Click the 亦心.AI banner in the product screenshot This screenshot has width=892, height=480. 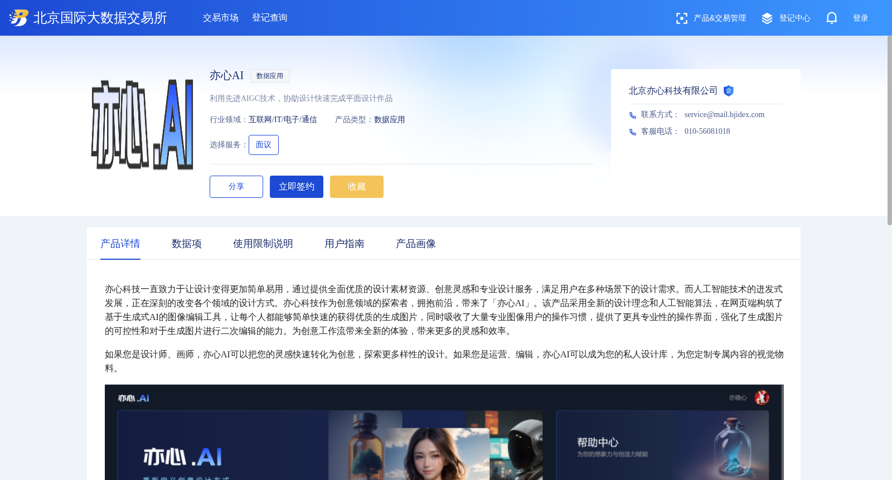329,445
